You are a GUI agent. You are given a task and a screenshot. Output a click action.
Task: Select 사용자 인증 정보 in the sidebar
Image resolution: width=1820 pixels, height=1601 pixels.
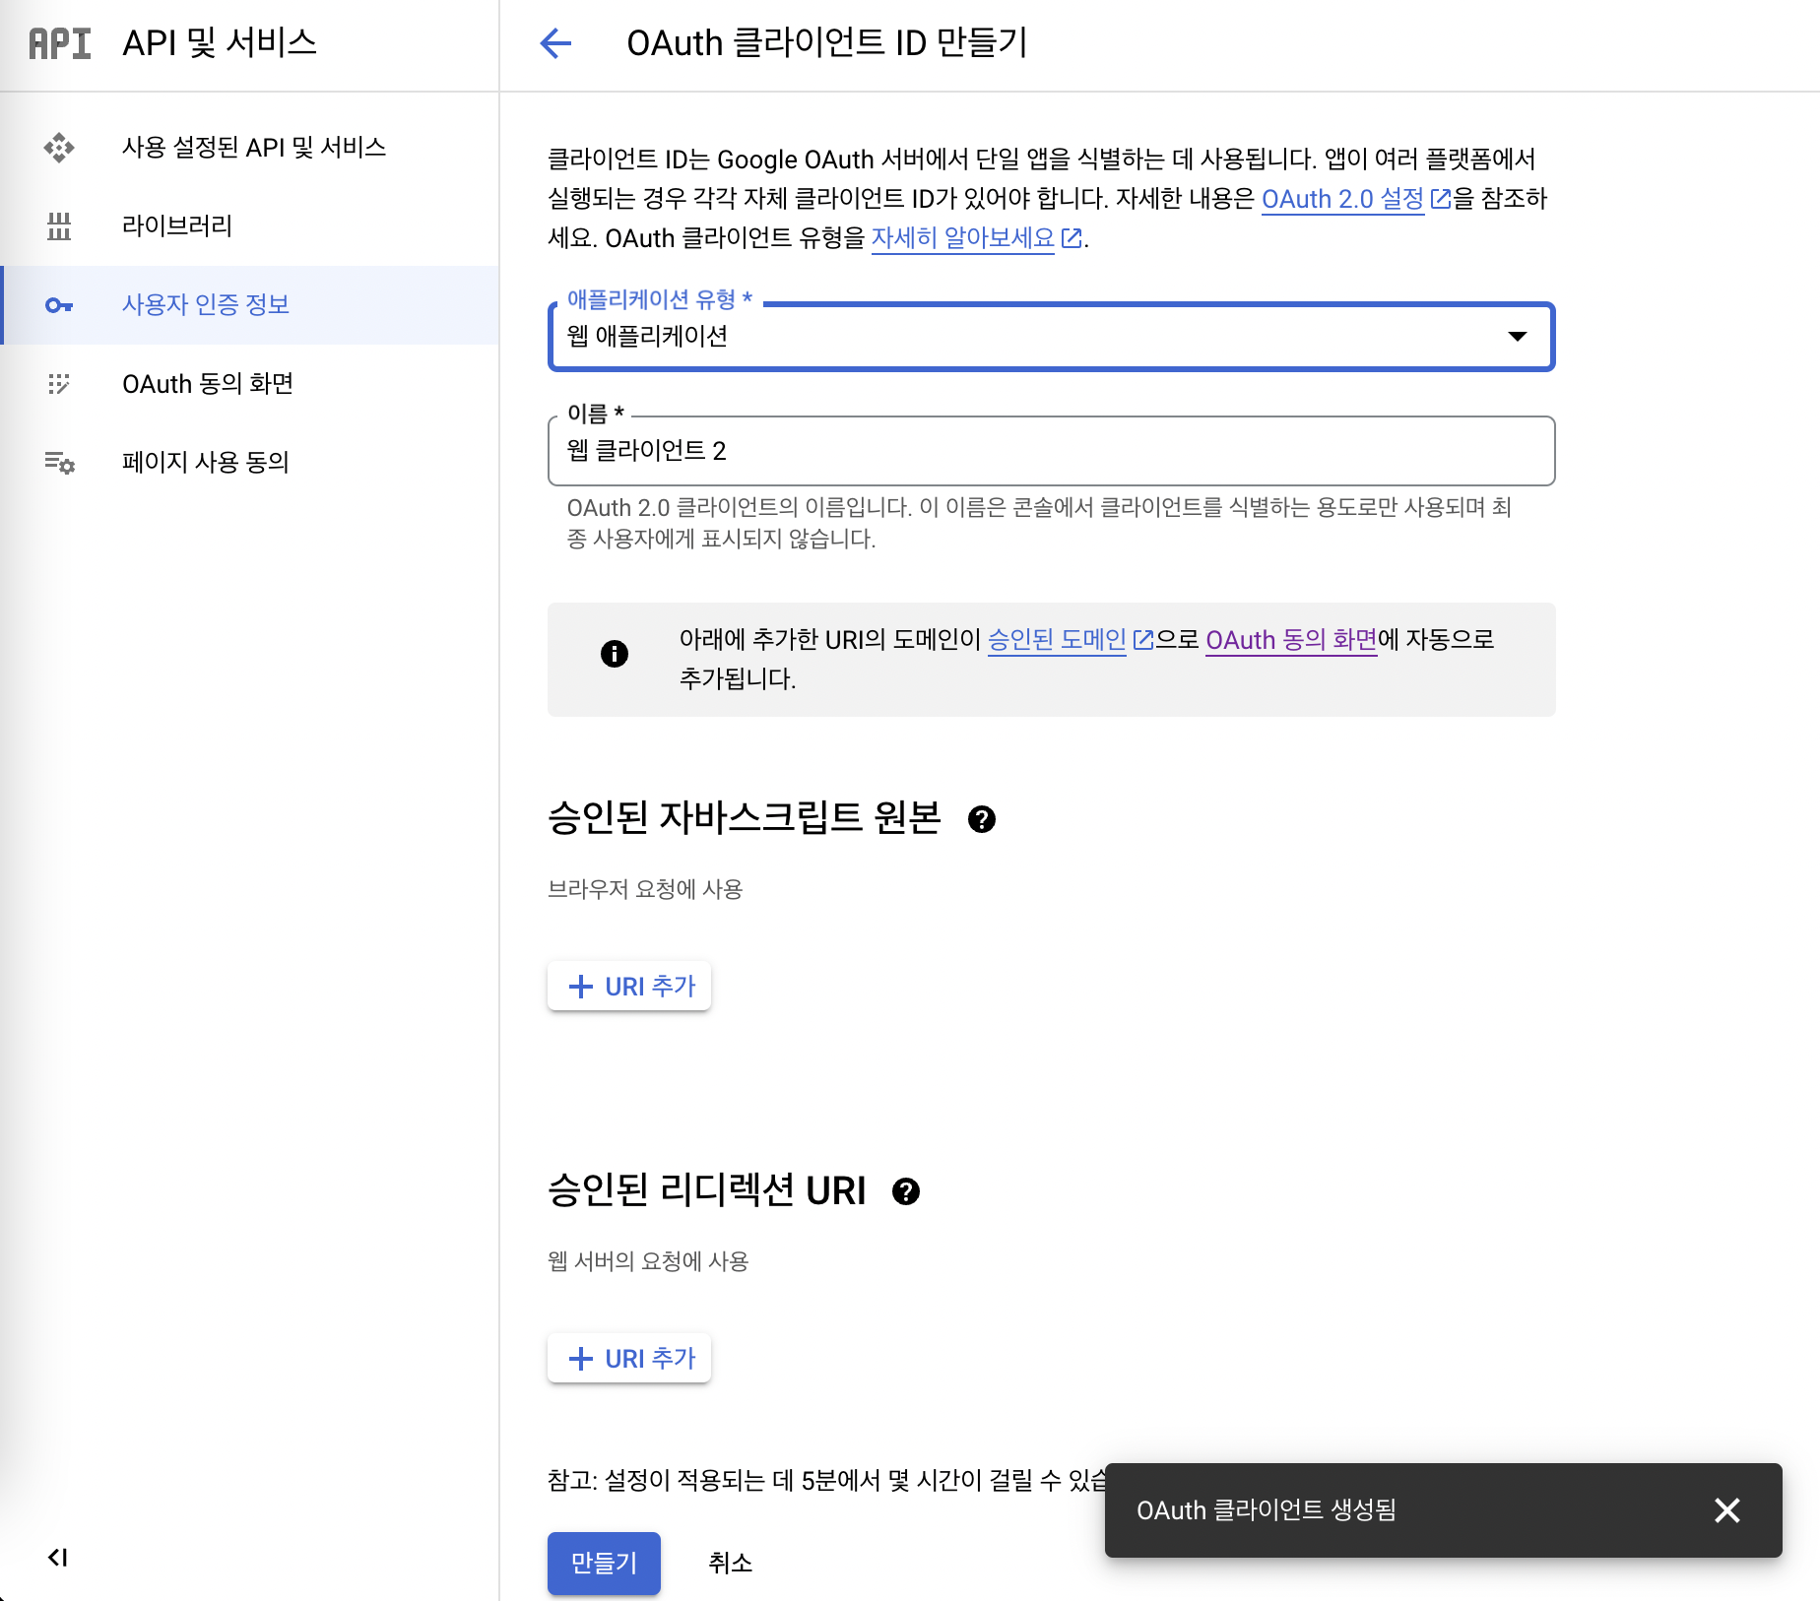(250, 305)
